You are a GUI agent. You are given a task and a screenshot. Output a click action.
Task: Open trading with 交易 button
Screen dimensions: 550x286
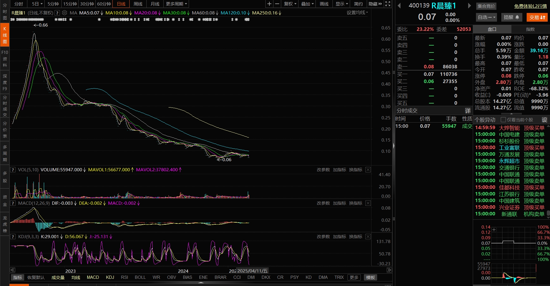[537, 17]
